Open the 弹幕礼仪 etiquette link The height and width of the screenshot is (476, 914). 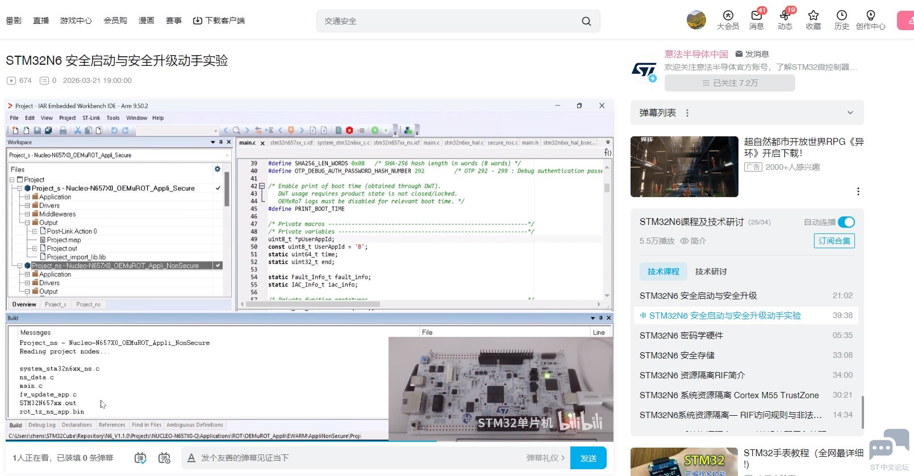click(x=545, y=458)
